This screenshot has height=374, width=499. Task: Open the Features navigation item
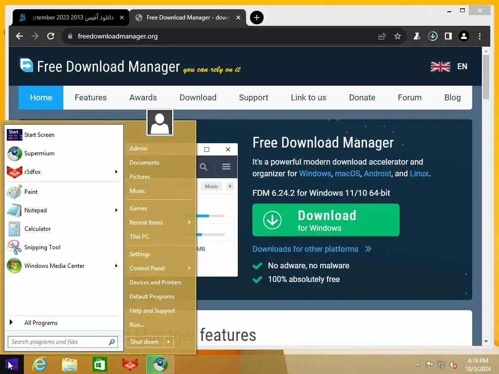point(91,97)
